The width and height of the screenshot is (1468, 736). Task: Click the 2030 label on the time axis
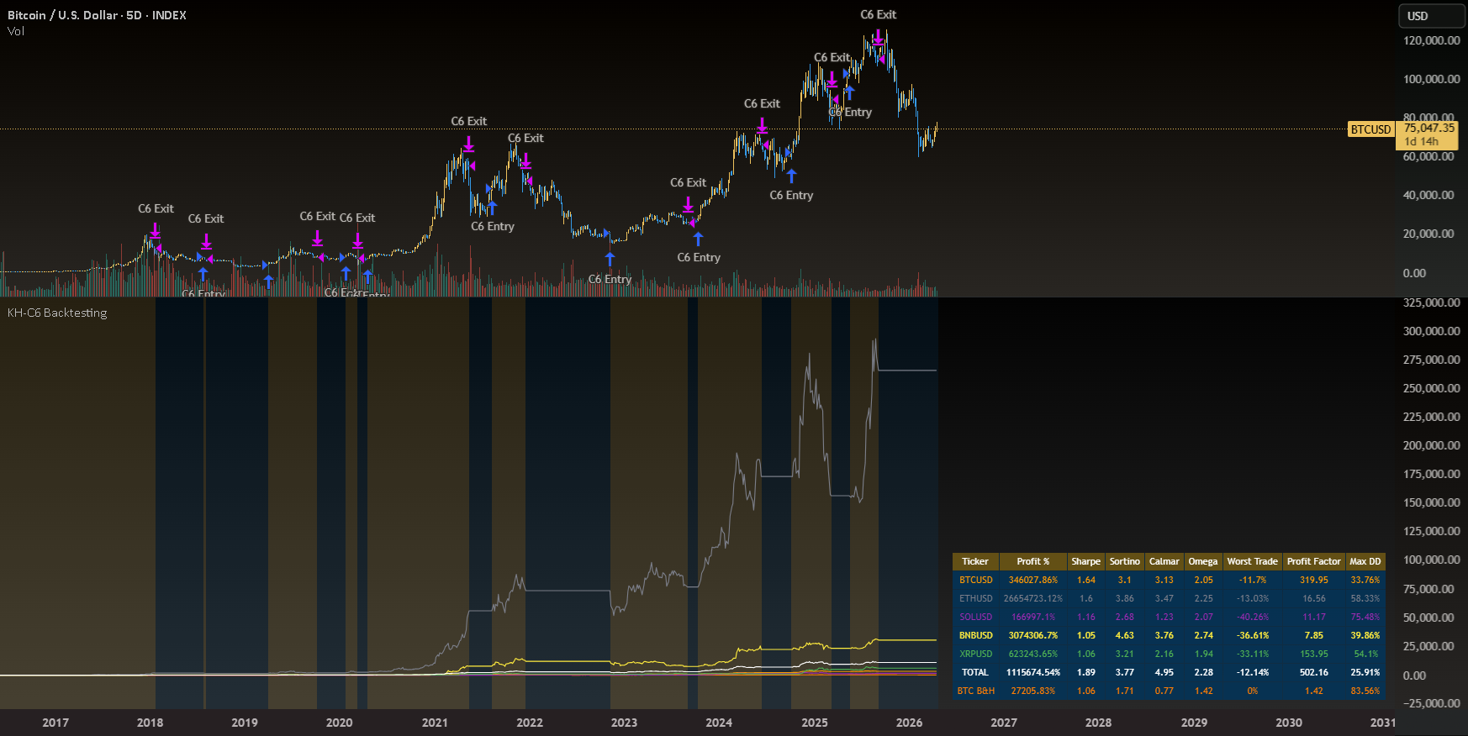(1289, 723)
